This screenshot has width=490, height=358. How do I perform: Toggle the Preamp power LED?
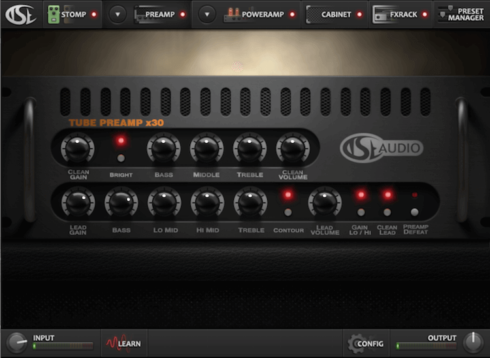pyautogui.click(x=183, y=14)
